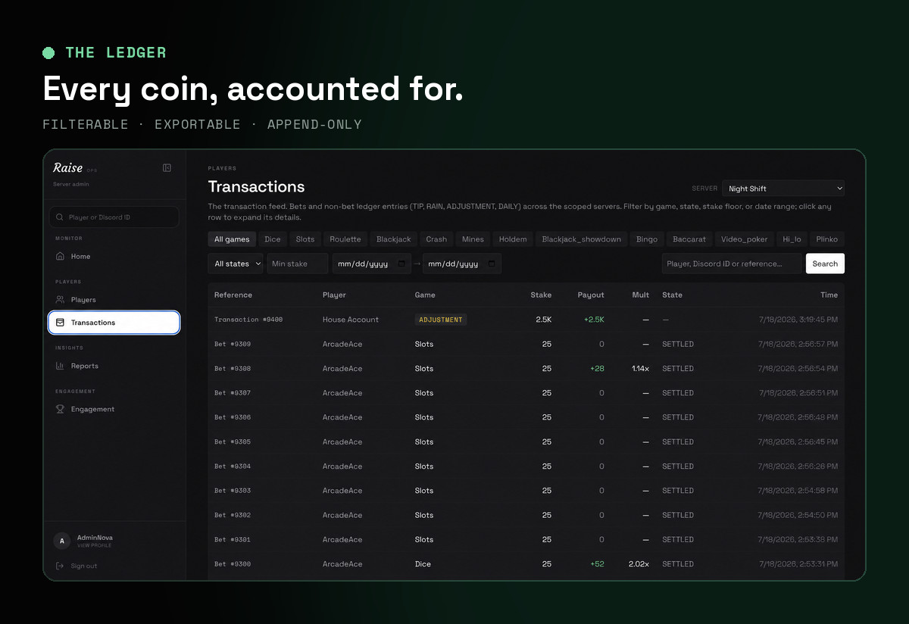Viewport: 909px width, 624px height.
Task: Click the Engagement trophy icon
Action: (60, 409)
